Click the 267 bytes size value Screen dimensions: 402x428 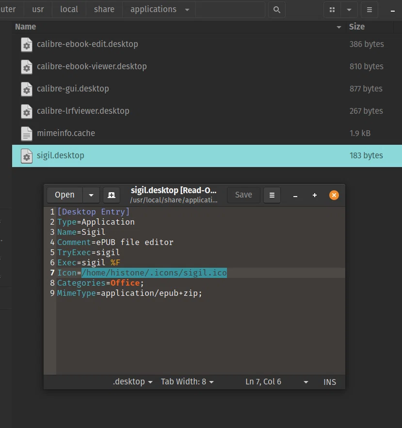click(x=366, y=111)
